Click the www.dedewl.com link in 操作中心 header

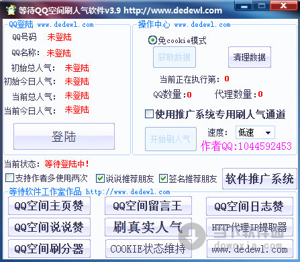(202, 25)
